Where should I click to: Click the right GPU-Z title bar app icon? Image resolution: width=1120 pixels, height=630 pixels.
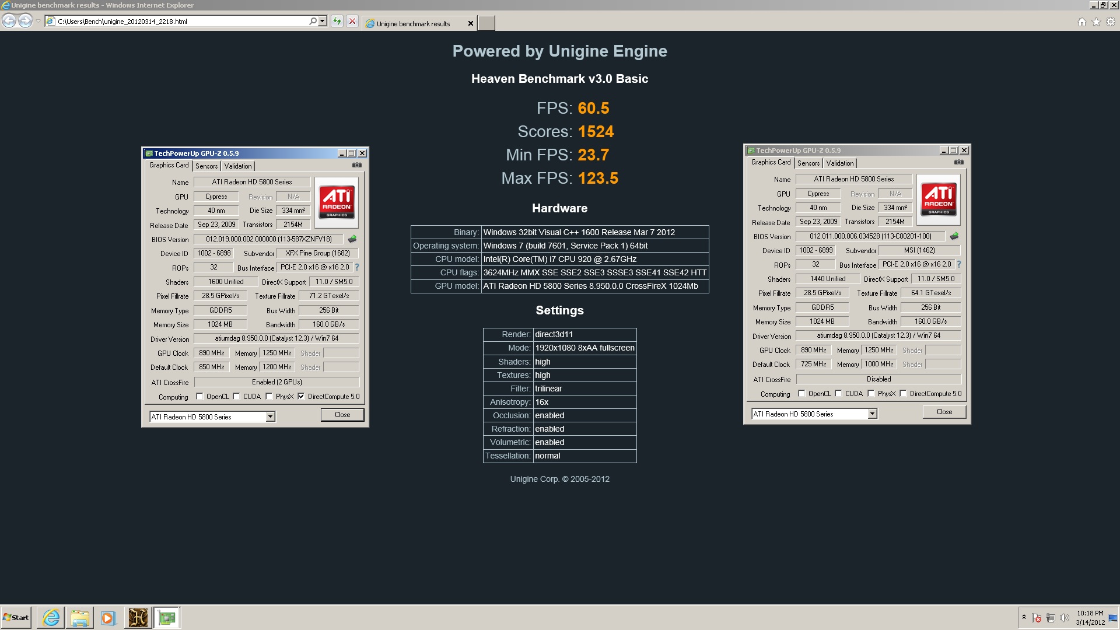751,150
